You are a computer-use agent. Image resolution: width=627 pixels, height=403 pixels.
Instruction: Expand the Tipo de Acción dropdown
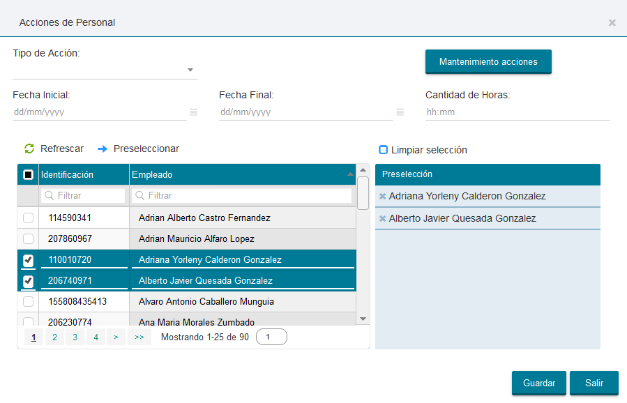click(x=190, y=70)
